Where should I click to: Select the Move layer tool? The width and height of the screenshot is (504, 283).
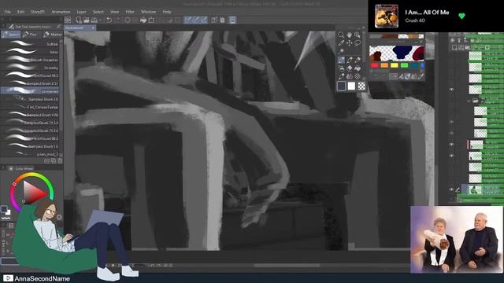(350, 42)
